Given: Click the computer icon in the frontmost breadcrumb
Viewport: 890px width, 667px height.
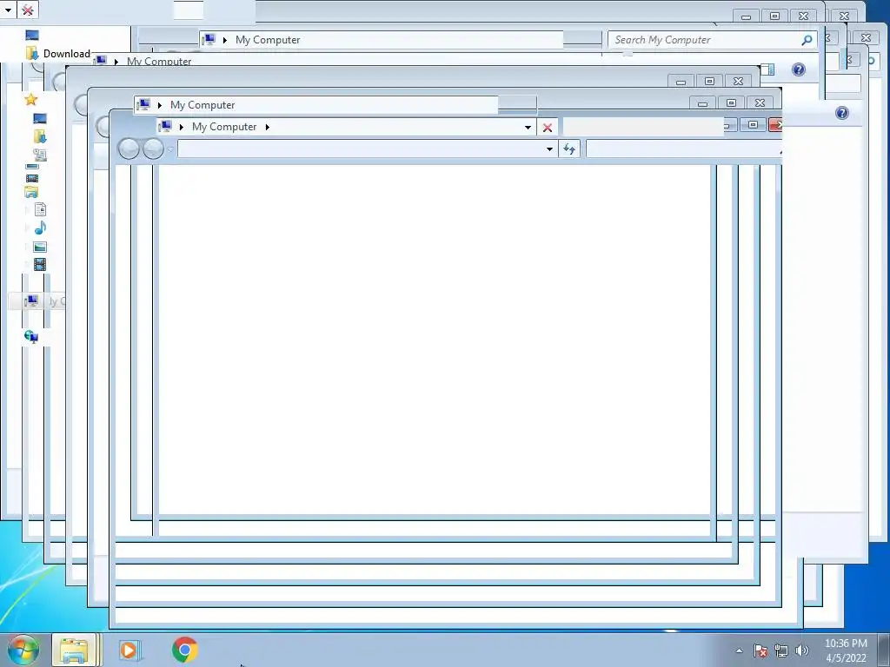Looking at the screenshot, I should (x=165, y=126).
